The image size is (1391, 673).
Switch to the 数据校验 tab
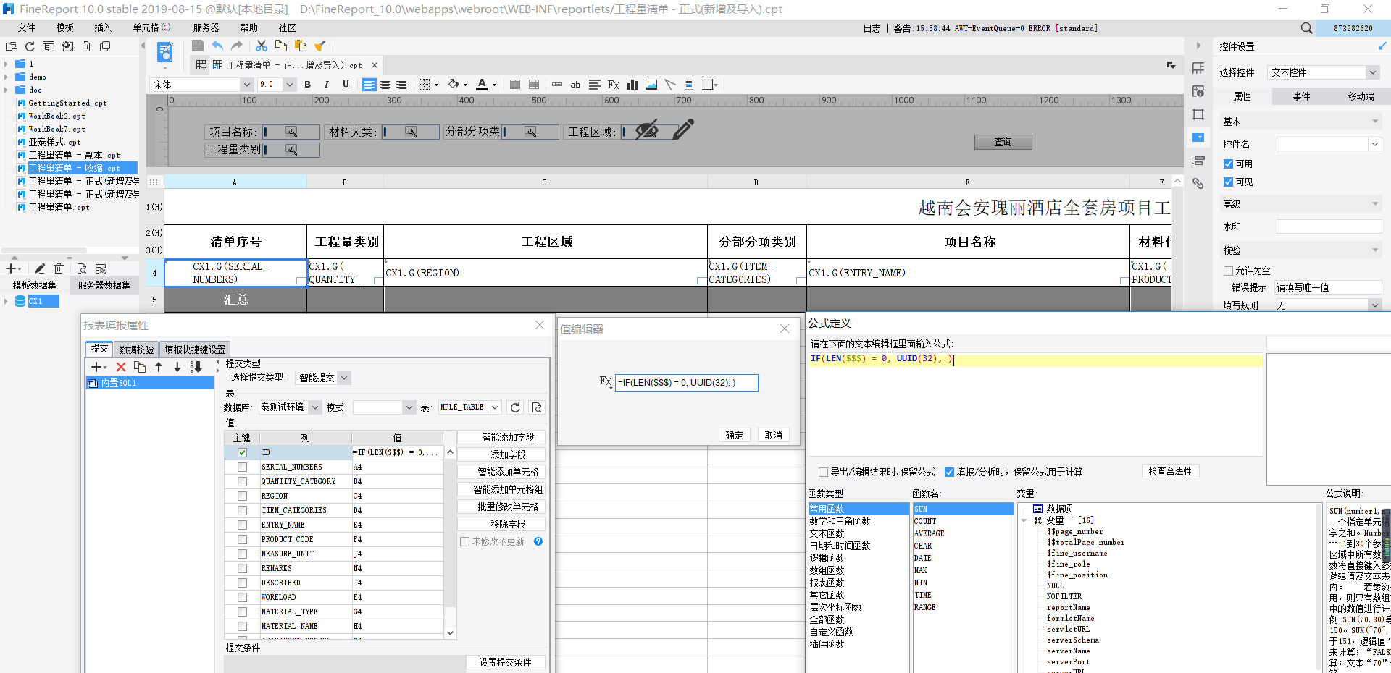point(136,349)
